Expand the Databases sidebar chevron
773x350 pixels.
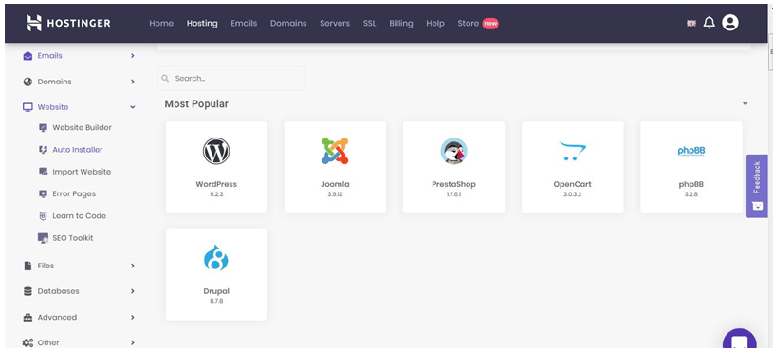click(132, 291)
